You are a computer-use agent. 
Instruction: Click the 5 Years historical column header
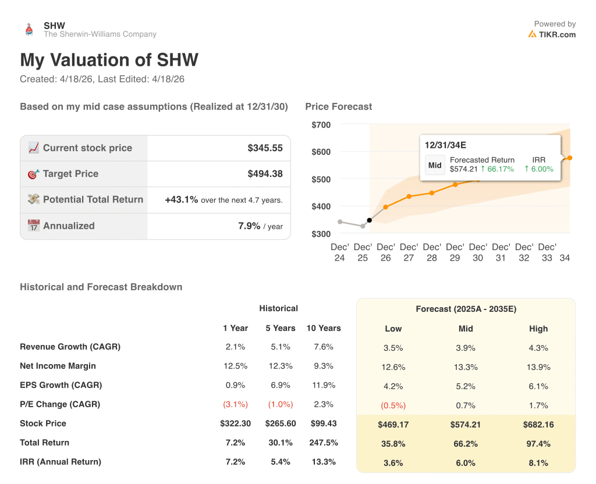281,328
